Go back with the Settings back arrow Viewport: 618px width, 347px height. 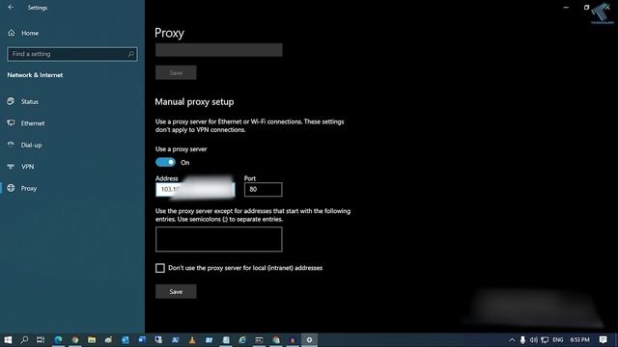11,7
